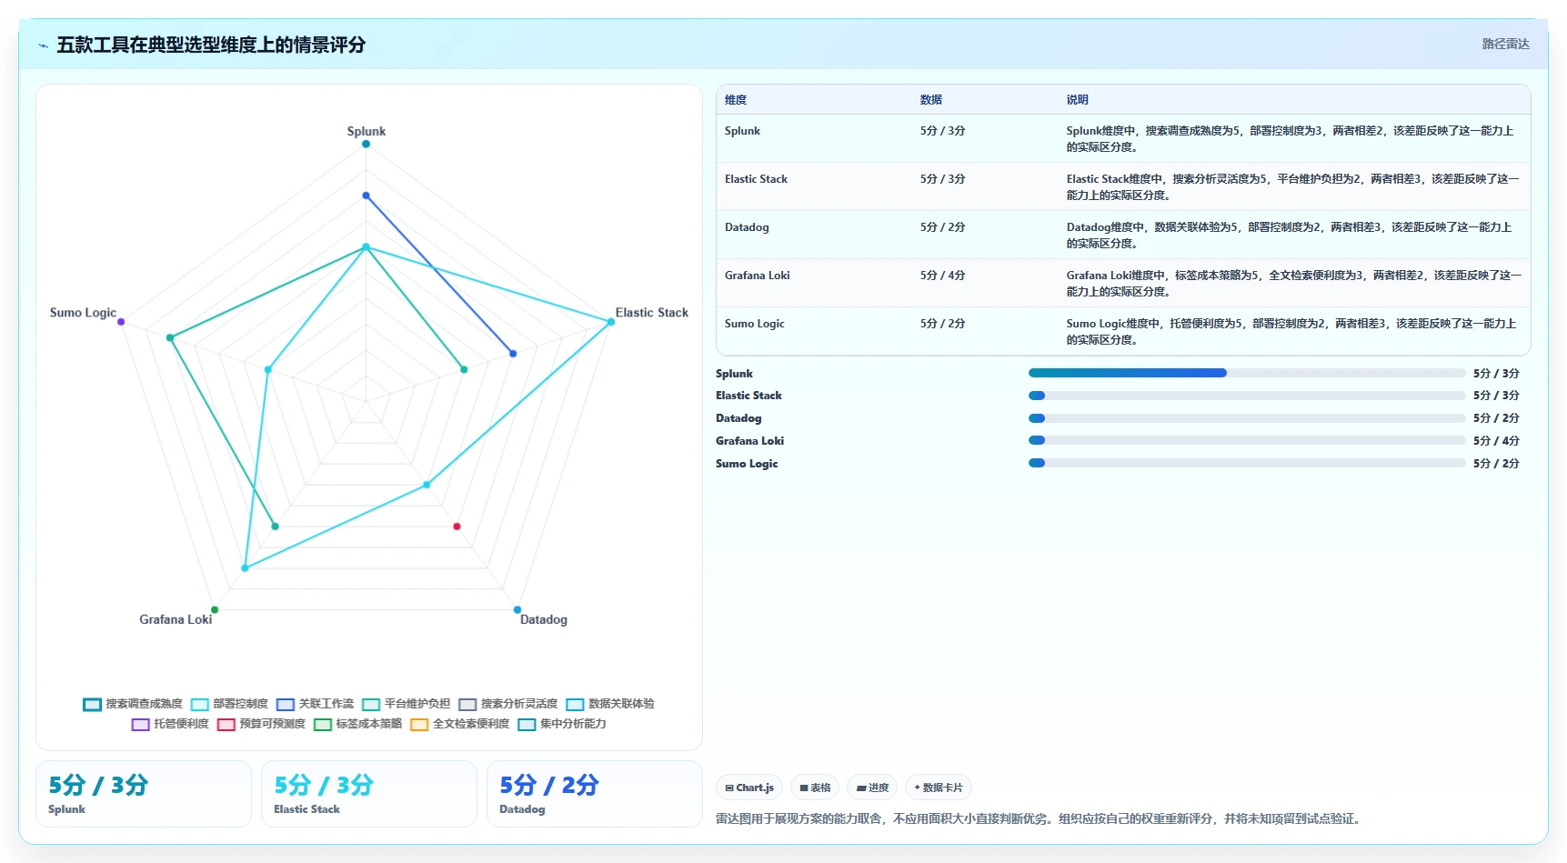This screenshot has width=1567, height=863.
Task: Click the footnote starting 雷达图用于展现方案
Action: click(x=1040, y=818)
